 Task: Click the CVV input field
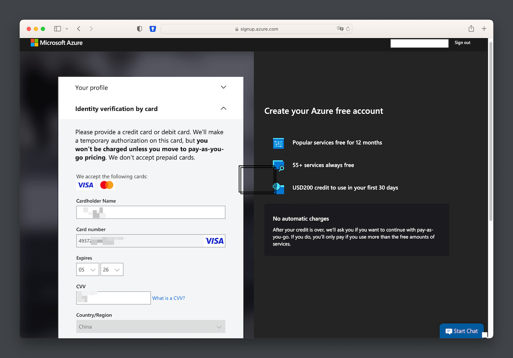(114, 298)
